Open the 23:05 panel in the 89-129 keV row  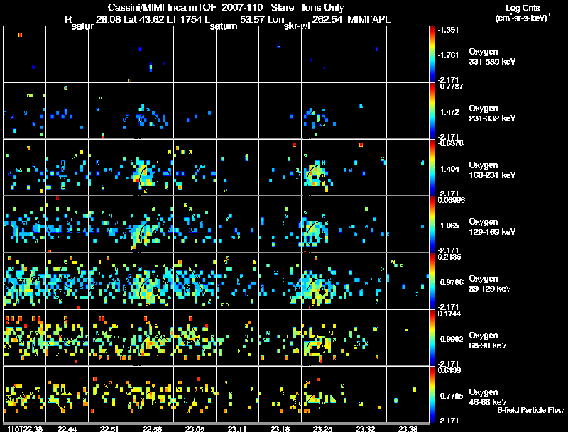(x=195, y=281)
